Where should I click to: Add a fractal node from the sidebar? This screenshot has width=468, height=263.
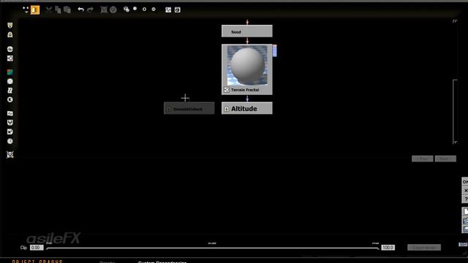[x=10, y=58]
